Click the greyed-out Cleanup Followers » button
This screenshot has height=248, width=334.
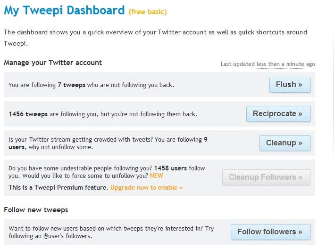[266, 177]
